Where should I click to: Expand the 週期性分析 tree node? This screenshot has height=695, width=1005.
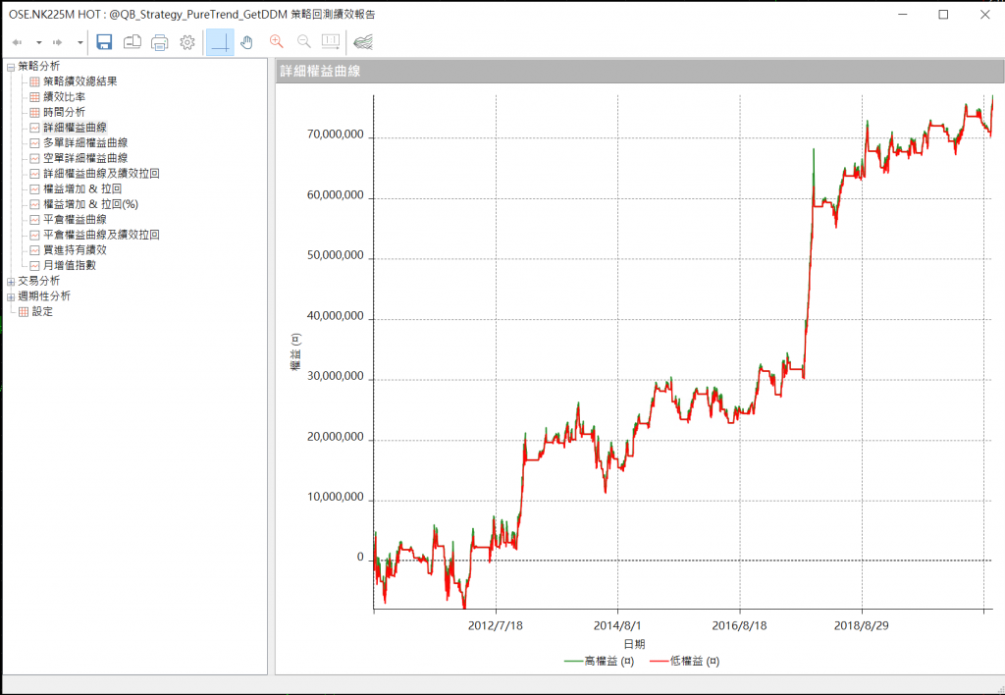(11, 296)
